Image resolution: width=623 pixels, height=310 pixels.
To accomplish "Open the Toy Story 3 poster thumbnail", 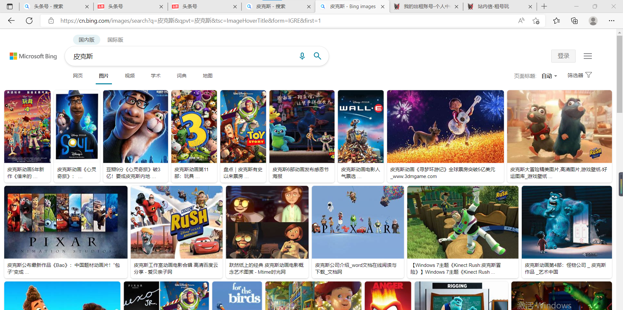I will point(194,126).
